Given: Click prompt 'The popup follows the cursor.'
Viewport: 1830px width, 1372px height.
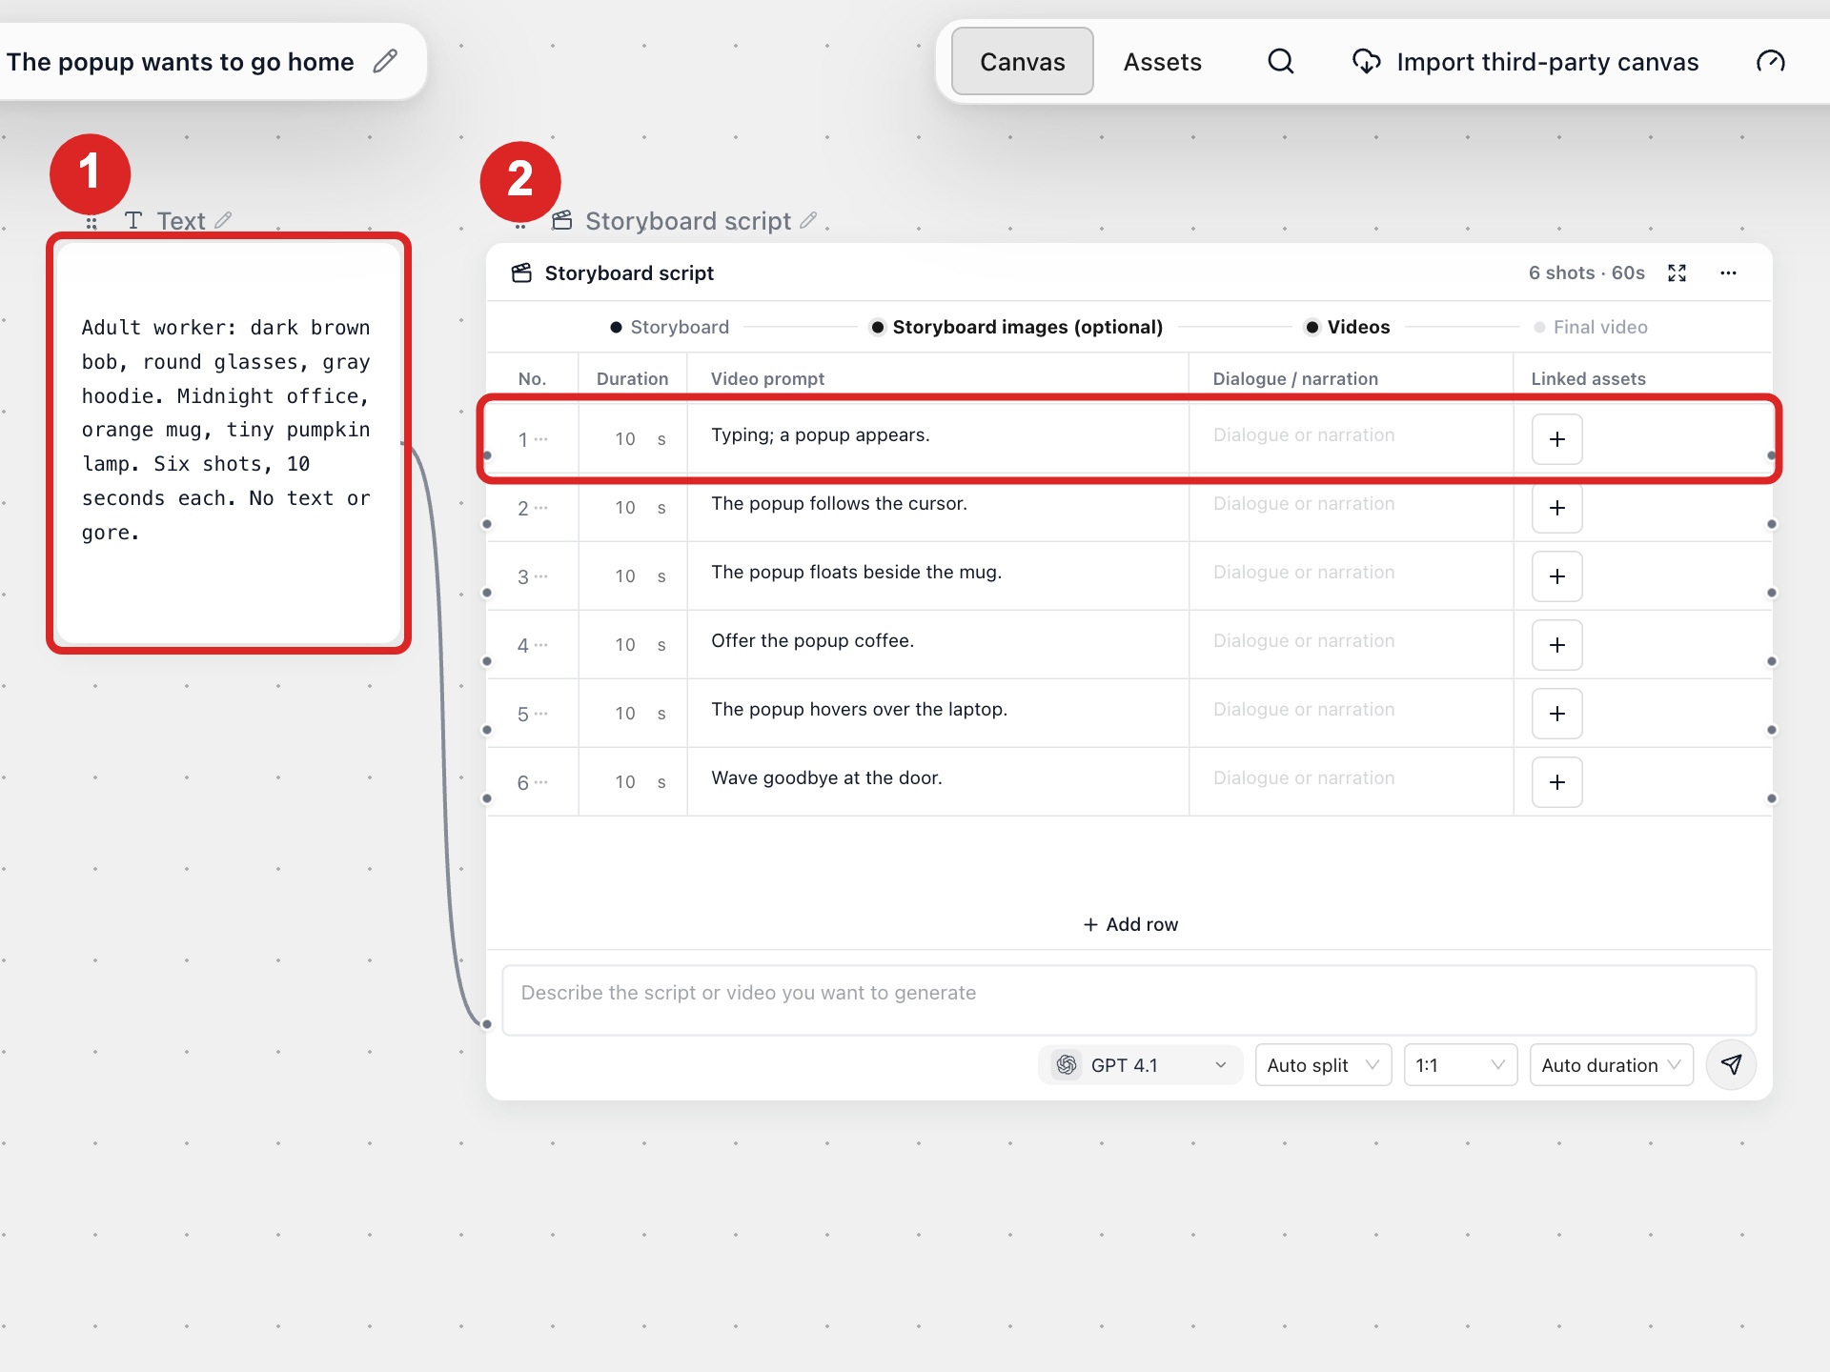Looking at the screenshot, I should pos(839,503).
